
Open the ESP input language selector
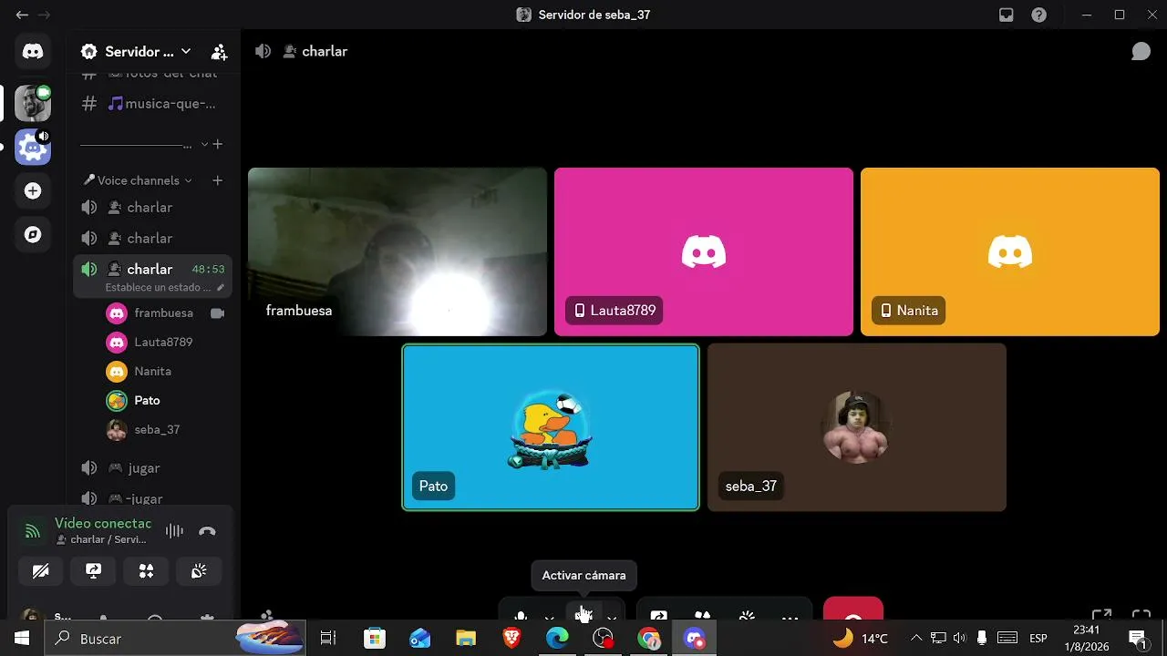point(1038,639)
